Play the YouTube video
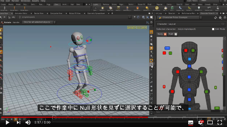The height and width of the screenshot is (127, 227). point(7,122)
